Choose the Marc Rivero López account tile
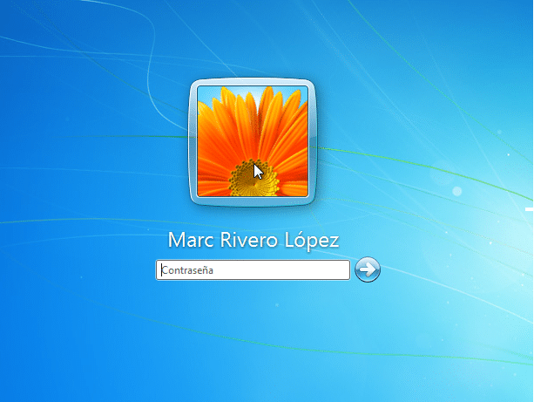The width and height of the screenshot is (534, 402). (252, 140)
